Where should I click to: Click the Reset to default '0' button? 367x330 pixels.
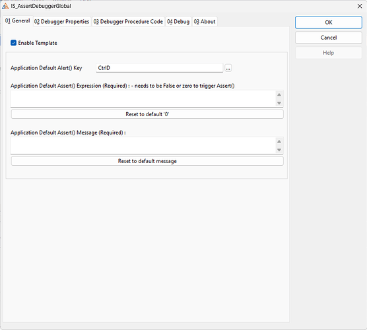click(x=147, y=114)
